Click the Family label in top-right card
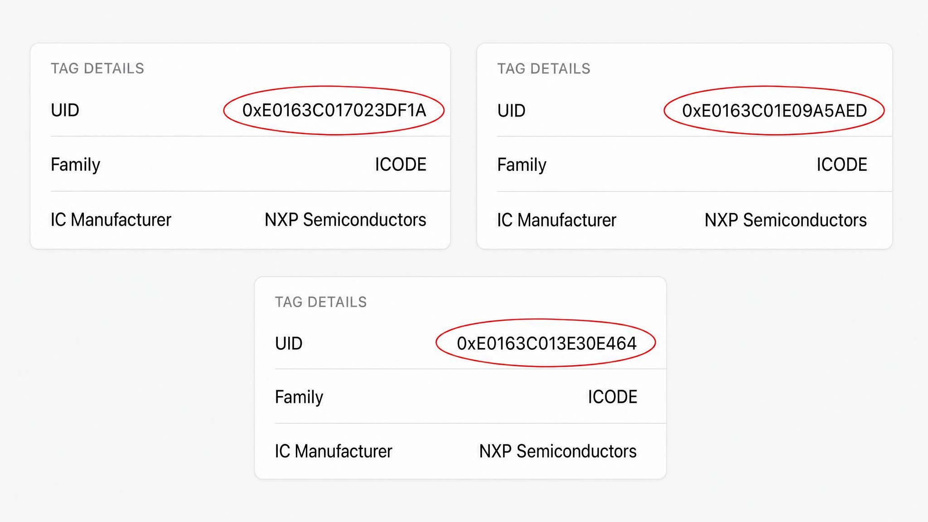The height and width of the screenshot is (522, 928). [522, 164]
